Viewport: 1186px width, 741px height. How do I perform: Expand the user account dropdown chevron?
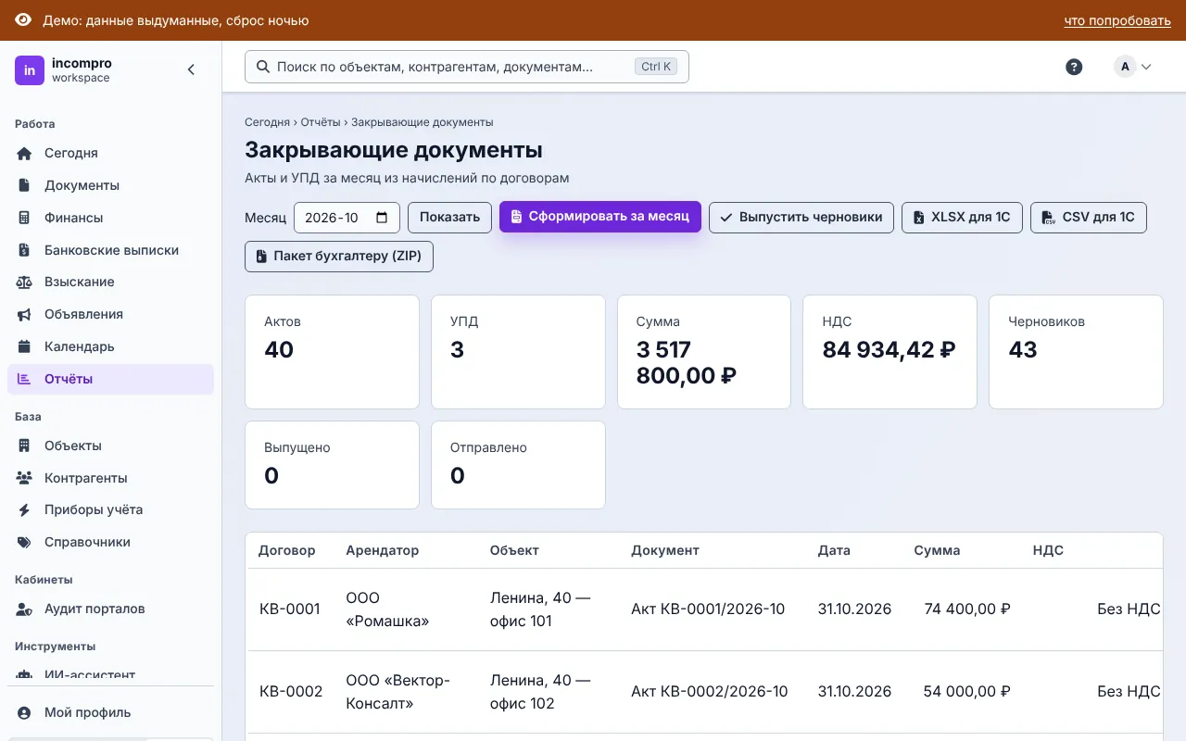(1146, 67)
